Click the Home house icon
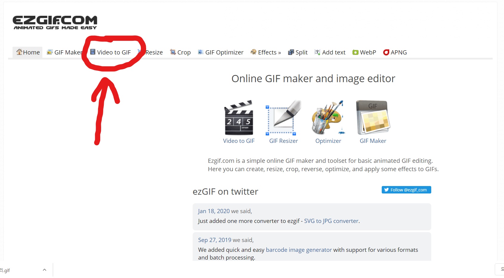The width and height of the screenshot is (504, 278). pyautogui.click(x=19, y=52)
